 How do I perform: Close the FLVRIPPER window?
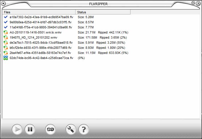(x=198, y=3)
